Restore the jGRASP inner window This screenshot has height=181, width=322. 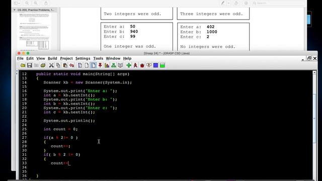(x=309, y=58)
